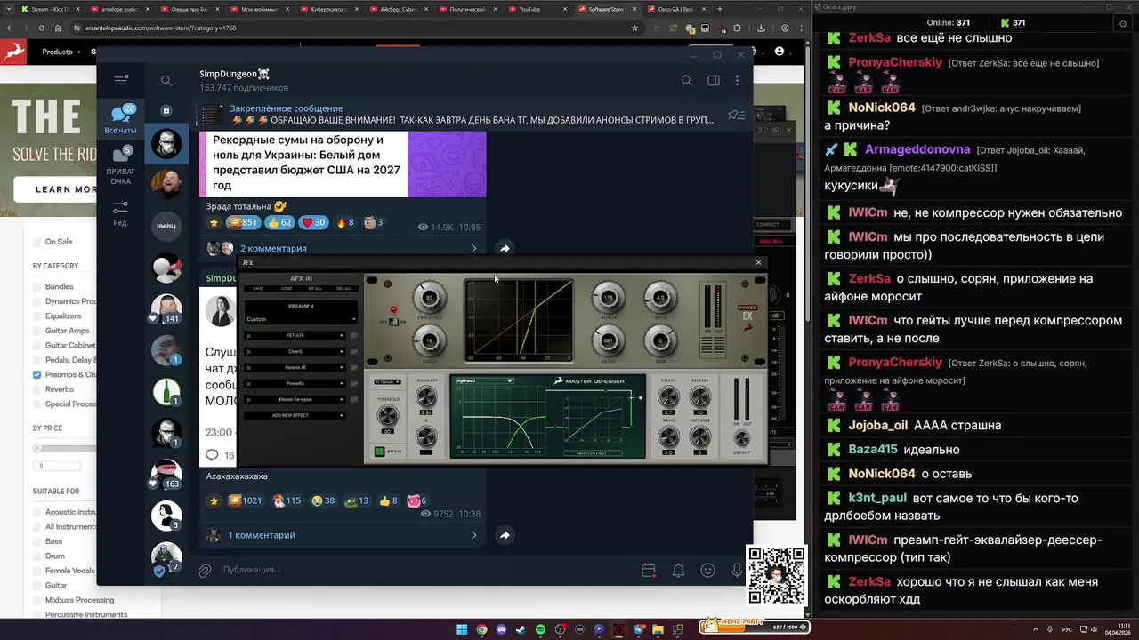Click the LEARN MORE banner button
This screenshot has width=1139, height=640.
coord(67,189)
